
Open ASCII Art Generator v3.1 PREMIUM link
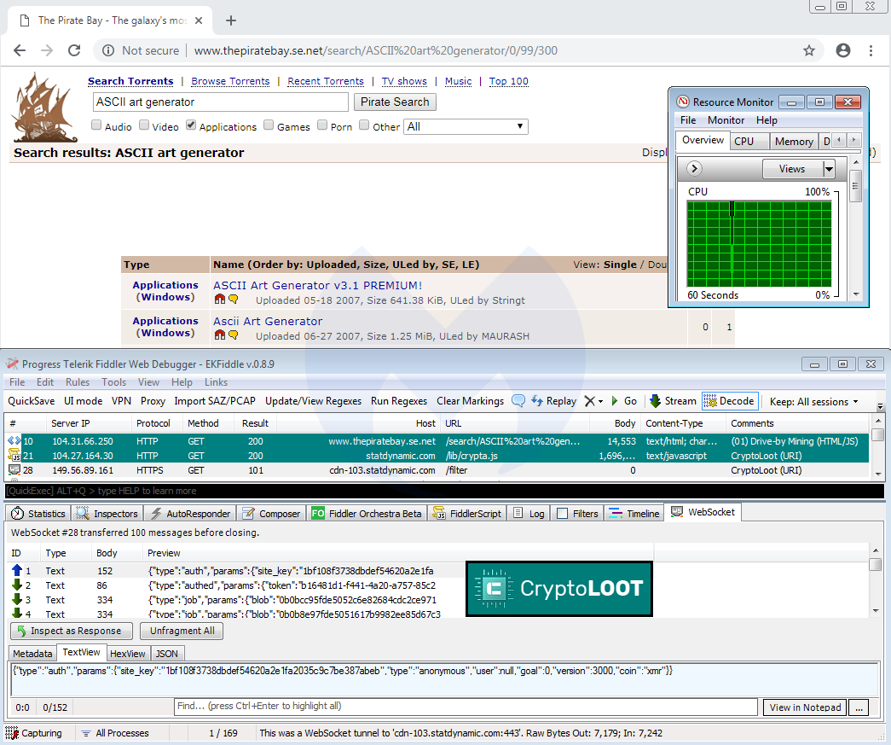(x=318, y=286)
